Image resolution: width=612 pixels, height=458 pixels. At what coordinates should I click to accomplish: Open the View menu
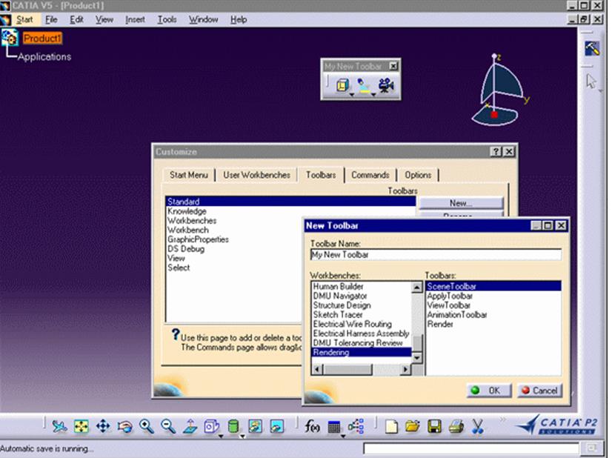click(x=104, y=19)
